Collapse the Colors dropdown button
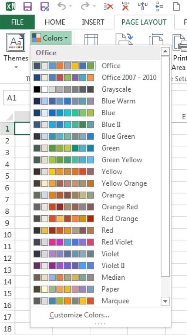 (50, 38)
